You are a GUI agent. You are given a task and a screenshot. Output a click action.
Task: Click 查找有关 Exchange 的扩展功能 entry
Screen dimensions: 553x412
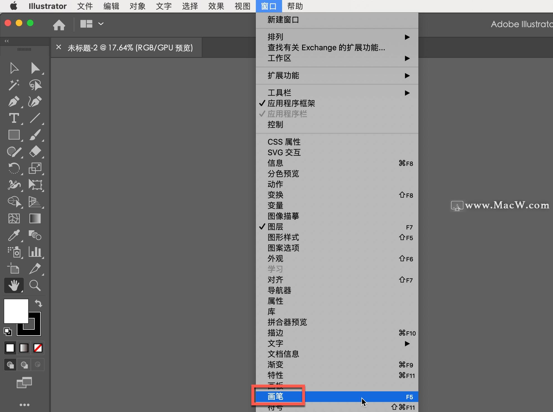coord(337,47)
